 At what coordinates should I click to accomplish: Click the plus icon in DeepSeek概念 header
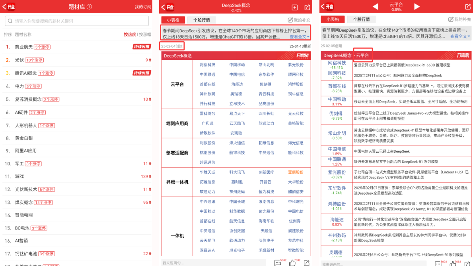pyautogui.click(x=294, y=7)
